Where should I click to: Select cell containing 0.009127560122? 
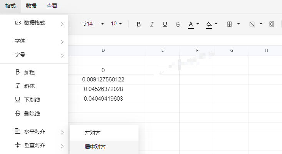click(103, 79)
